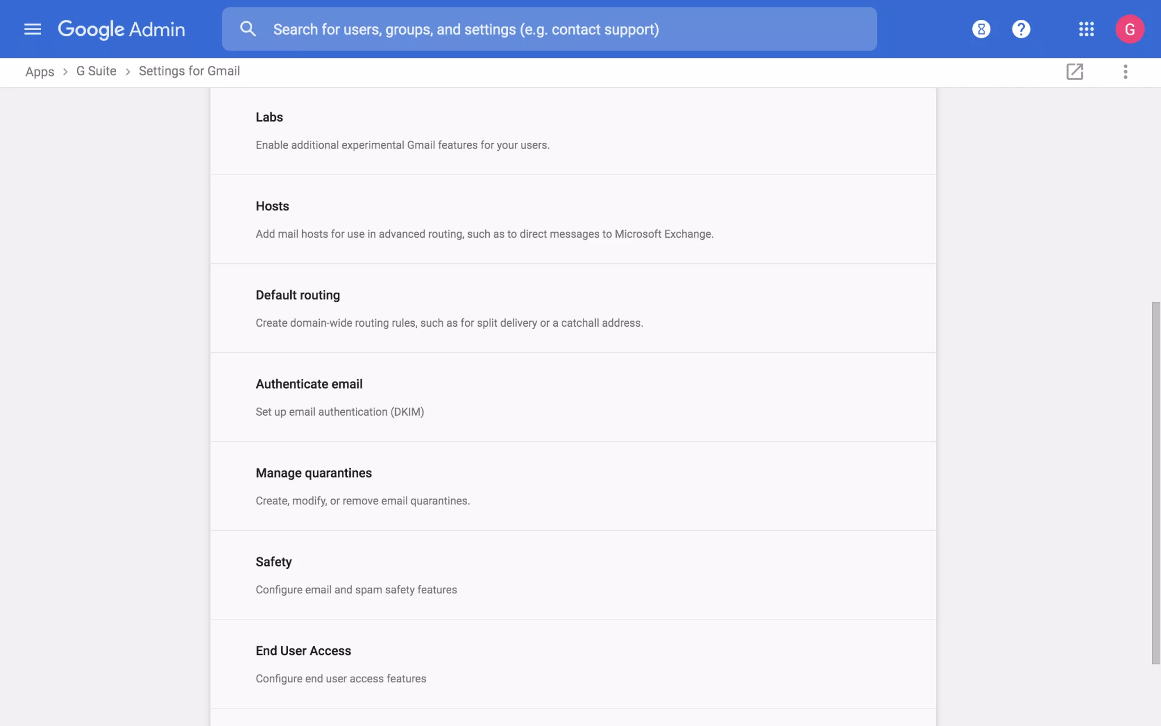Click the open-in-new-window icon
1161x726 pixels.
point(1074,71)
